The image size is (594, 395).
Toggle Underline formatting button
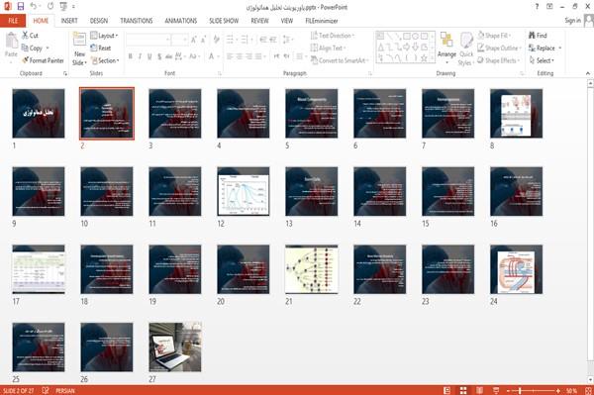149,56
